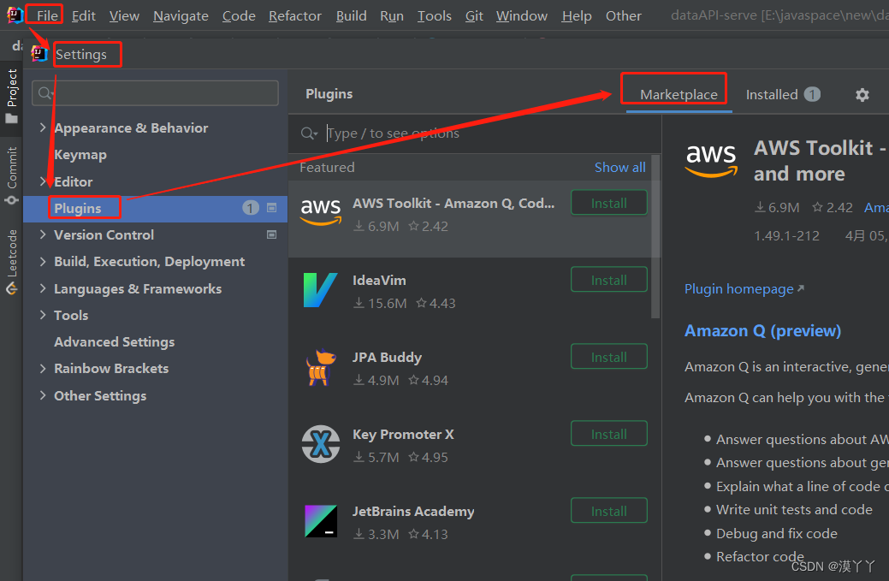Install the AWS Toolkit plugin
889x581 pixels.
[609, 203]
